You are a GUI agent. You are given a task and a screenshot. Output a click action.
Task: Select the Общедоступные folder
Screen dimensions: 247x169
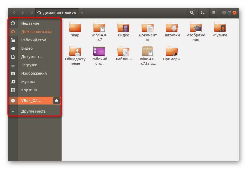(75, 55)
